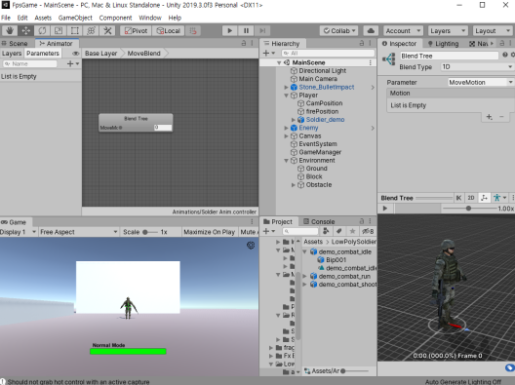The height and width of the screenshot is (385, 515).
Task: Open Display 1 dropdown
Action: point(19,232)
